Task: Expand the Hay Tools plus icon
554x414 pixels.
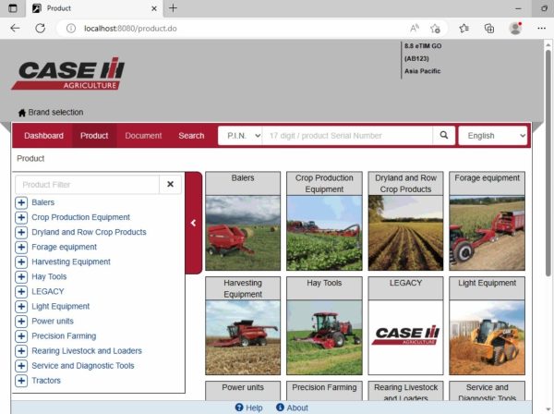Action: click(x=21, y=277)
